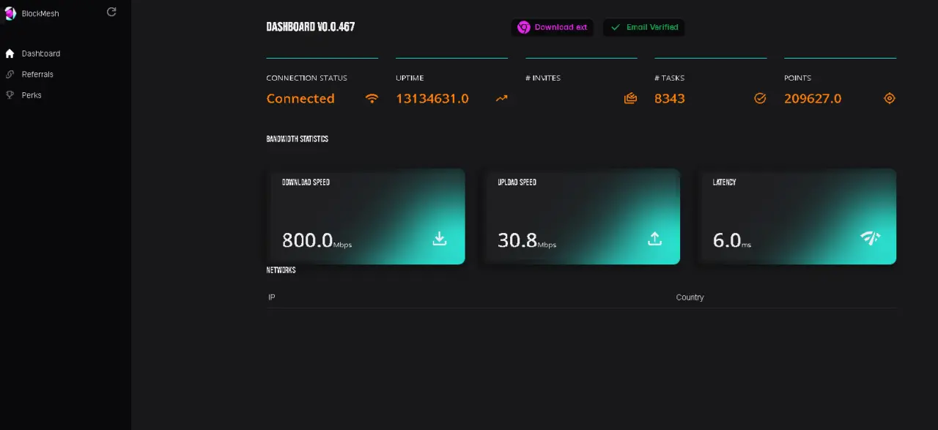The image size is (938, 430).
Task: Click the POINTS label
Action: (797, 78)
